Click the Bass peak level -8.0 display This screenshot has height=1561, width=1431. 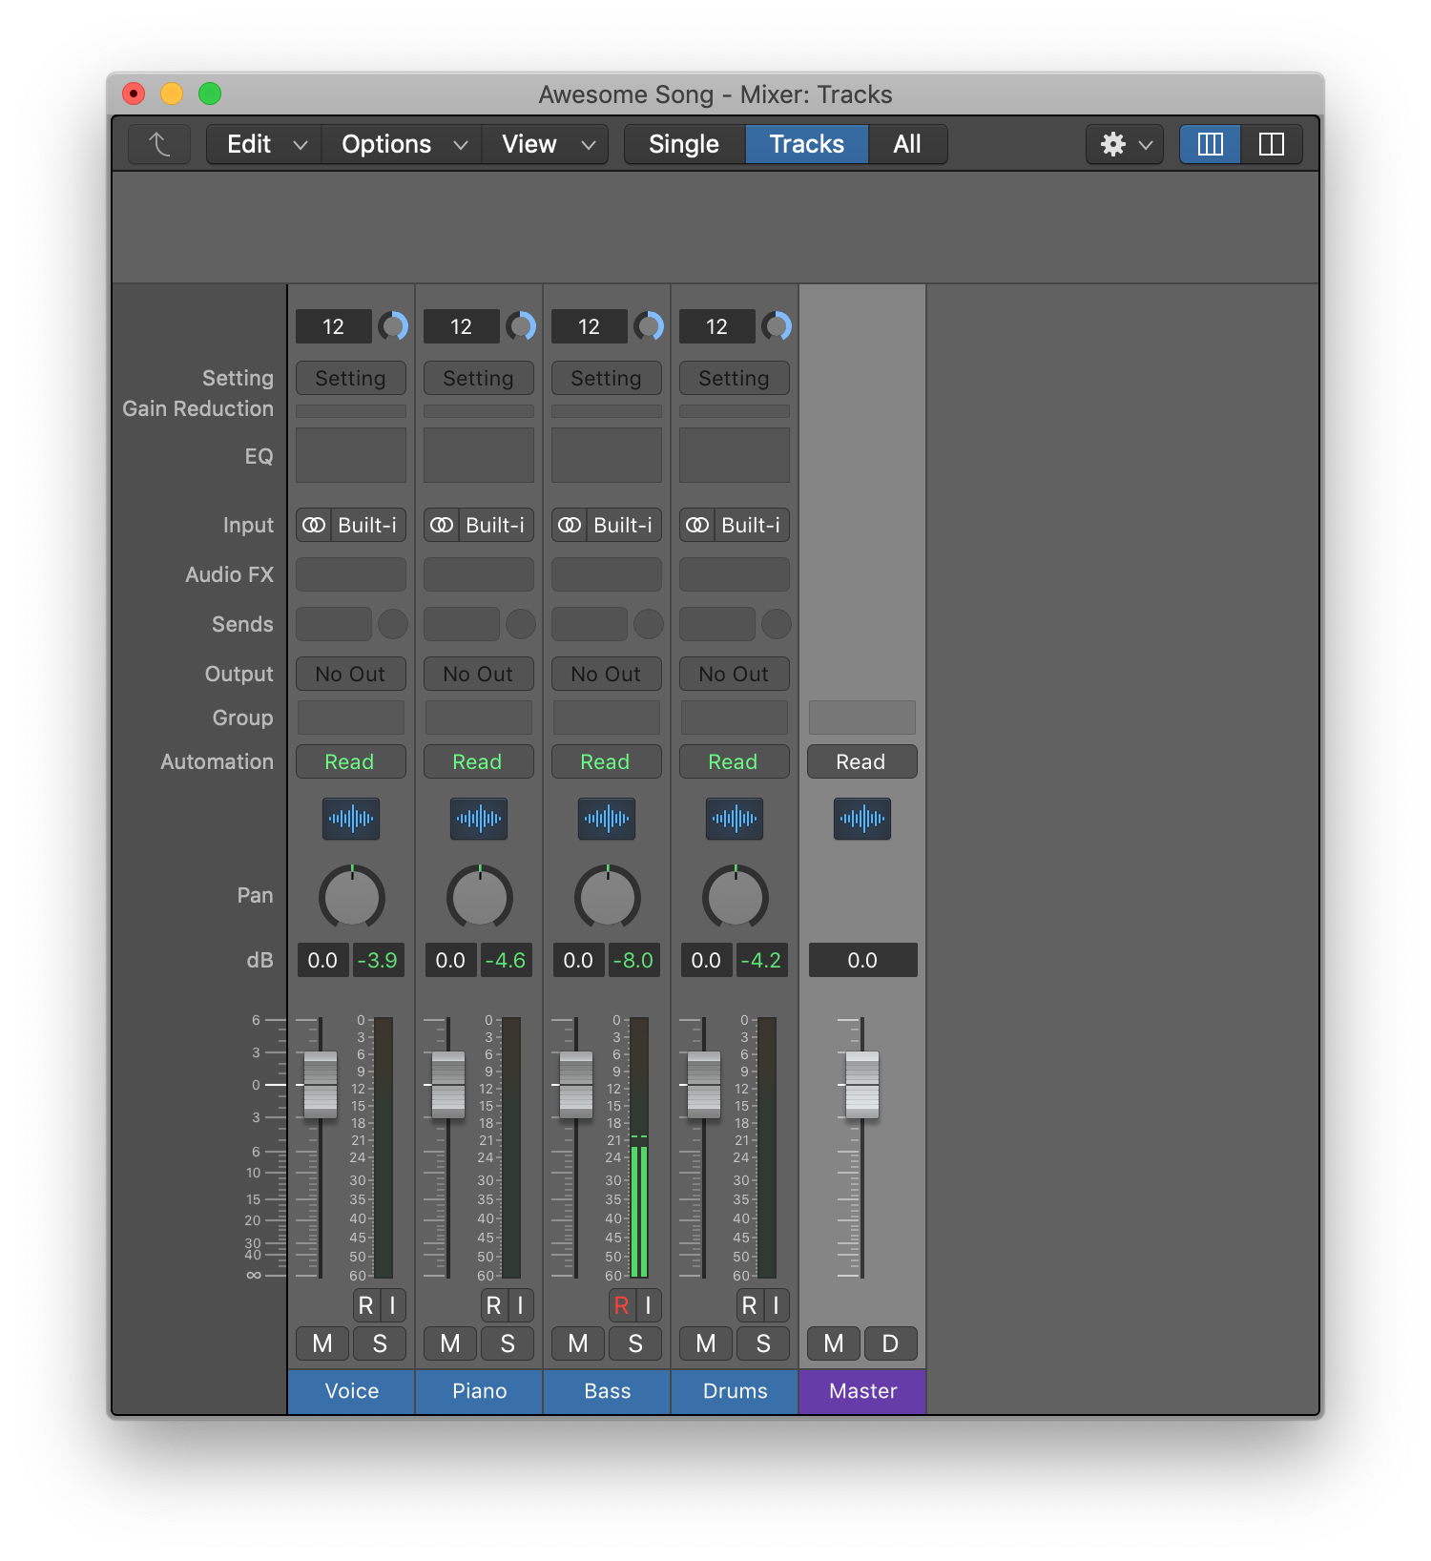pos(633,960)
